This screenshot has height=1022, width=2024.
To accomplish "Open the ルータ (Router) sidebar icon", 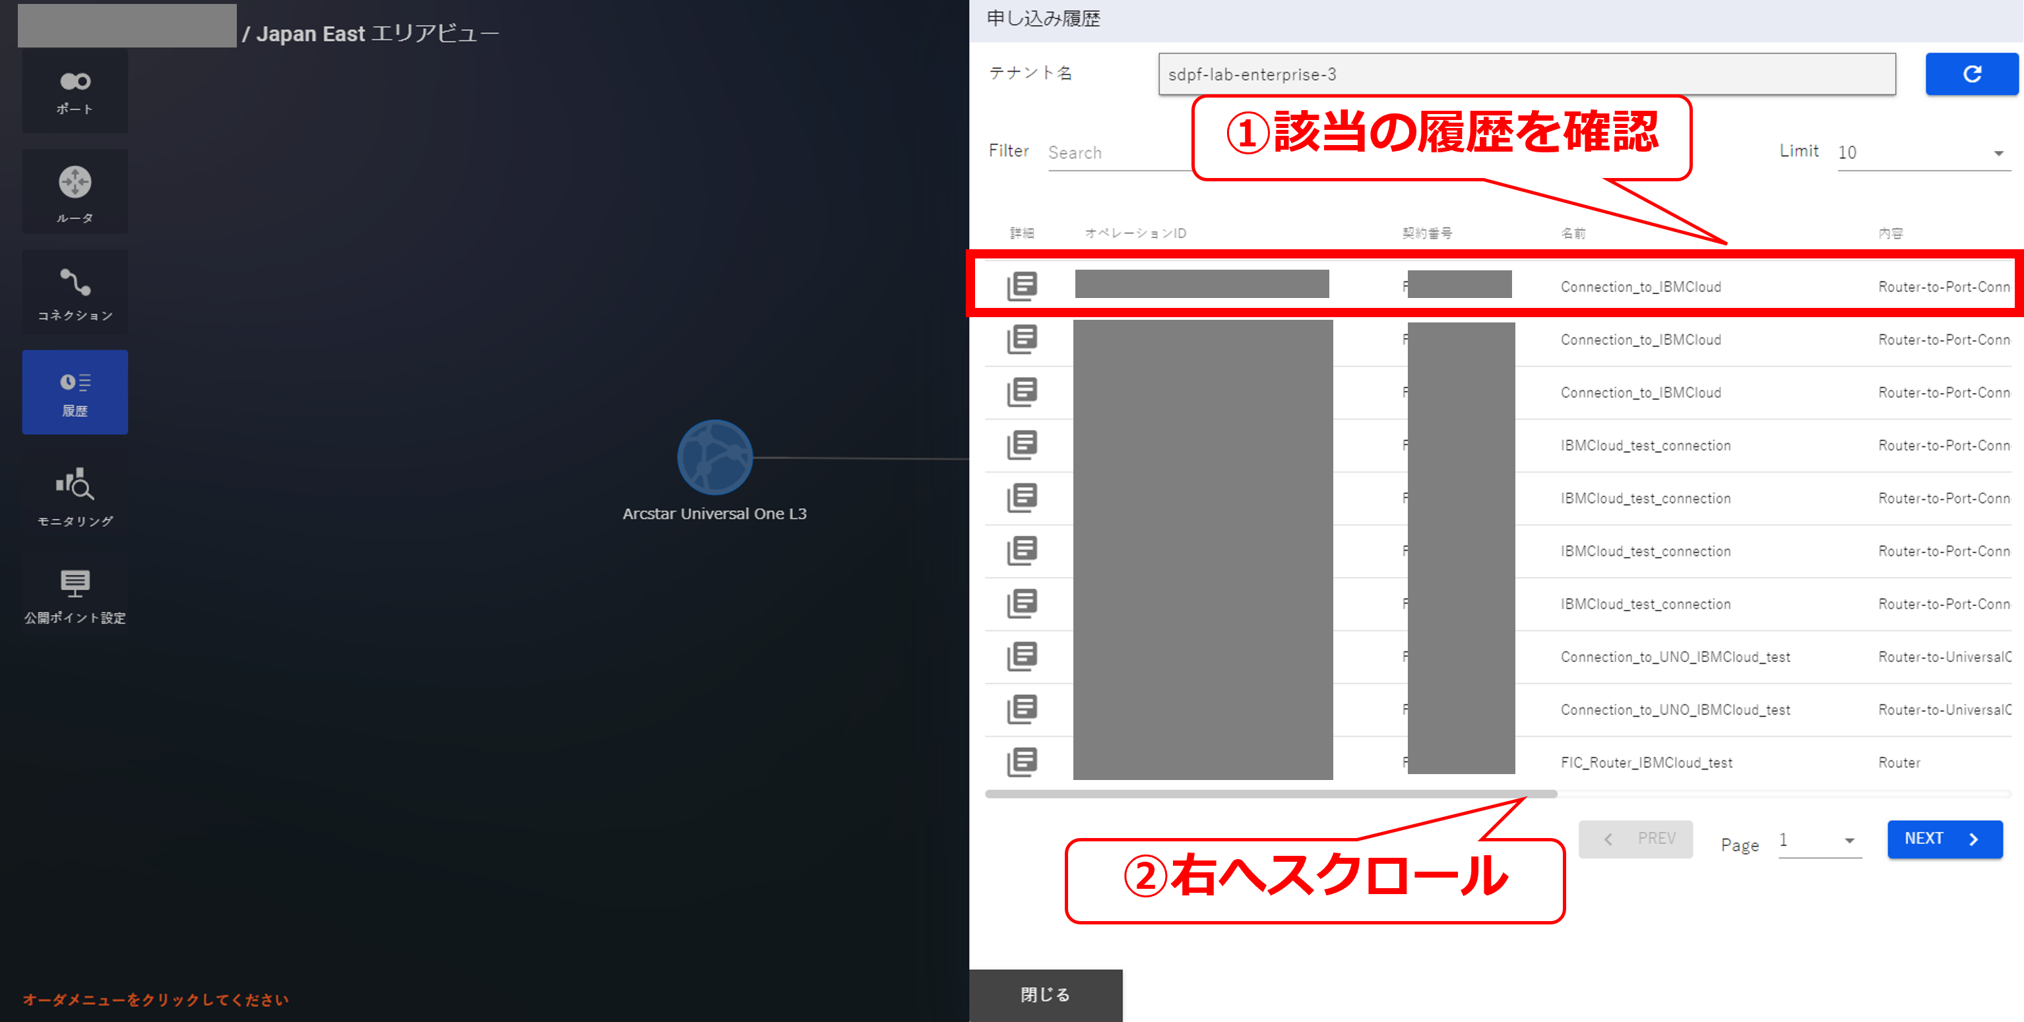I will [x=75, y=193].
